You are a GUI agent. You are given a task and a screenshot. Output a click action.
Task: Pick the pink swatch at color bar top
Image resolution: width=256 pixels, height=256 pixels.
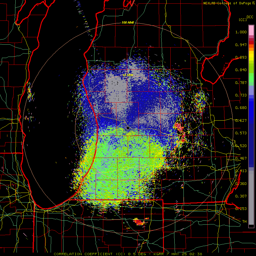click(251, 30)
